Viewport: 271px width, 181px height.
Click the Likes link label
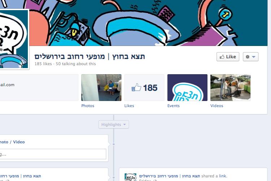tap(129, 106)
